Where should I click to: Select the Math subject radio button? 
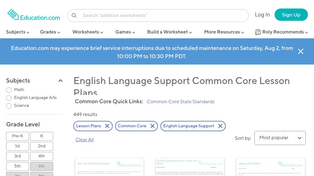(9, 90)
